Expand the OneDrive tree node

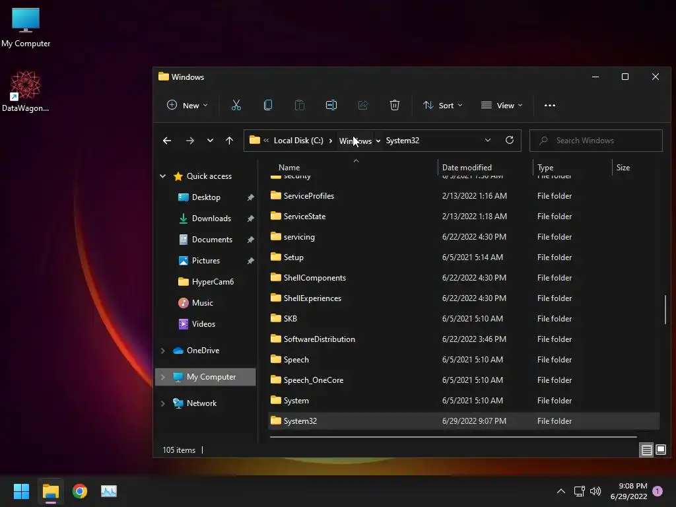click(x=163, y=351)
